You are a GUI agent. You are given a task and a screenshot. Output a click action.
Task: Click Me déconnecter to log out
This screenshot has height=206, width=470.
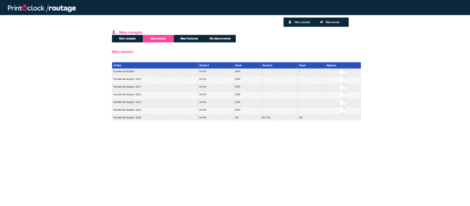[x=220, y=39]
